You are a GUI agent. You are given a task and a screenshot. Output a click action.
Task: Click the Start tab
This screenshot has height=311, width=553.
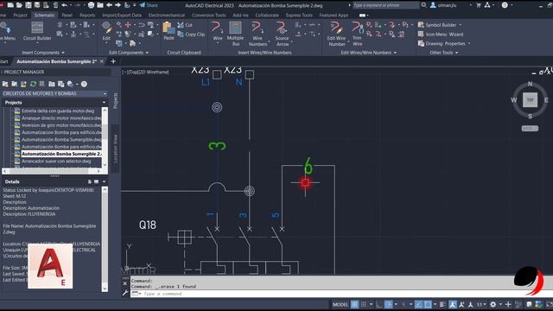3,61
